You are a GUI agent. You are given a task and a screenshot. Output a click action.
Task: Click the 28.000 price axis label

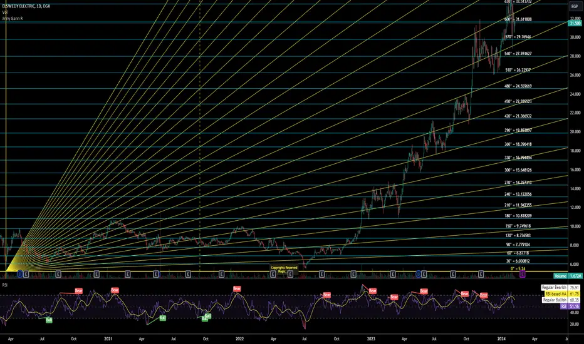click(x=575, y=56)
